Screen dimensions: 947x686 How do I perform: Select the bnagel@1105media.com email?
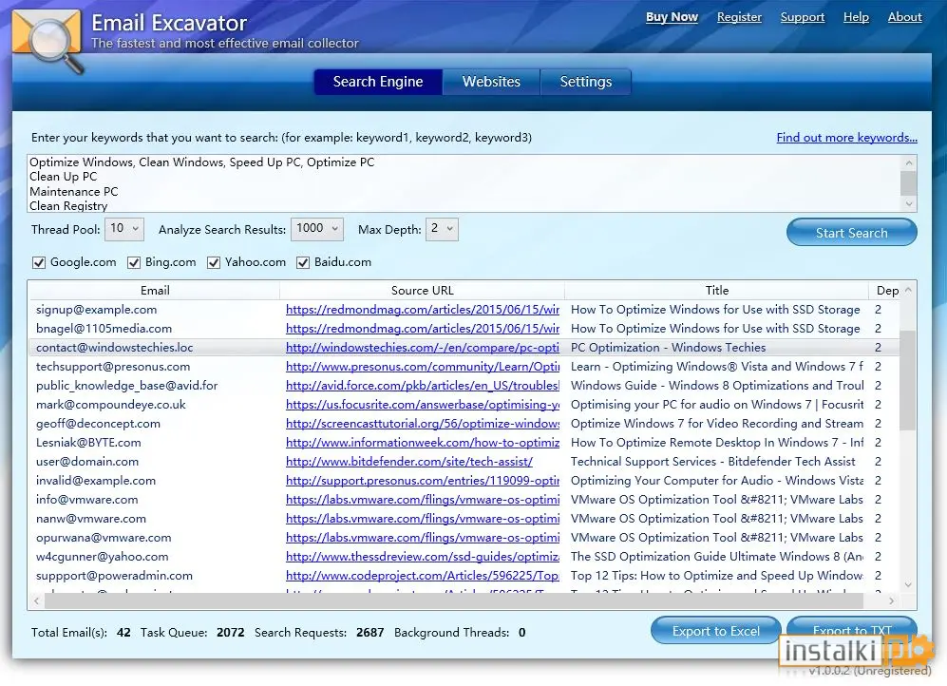(104, 329)
